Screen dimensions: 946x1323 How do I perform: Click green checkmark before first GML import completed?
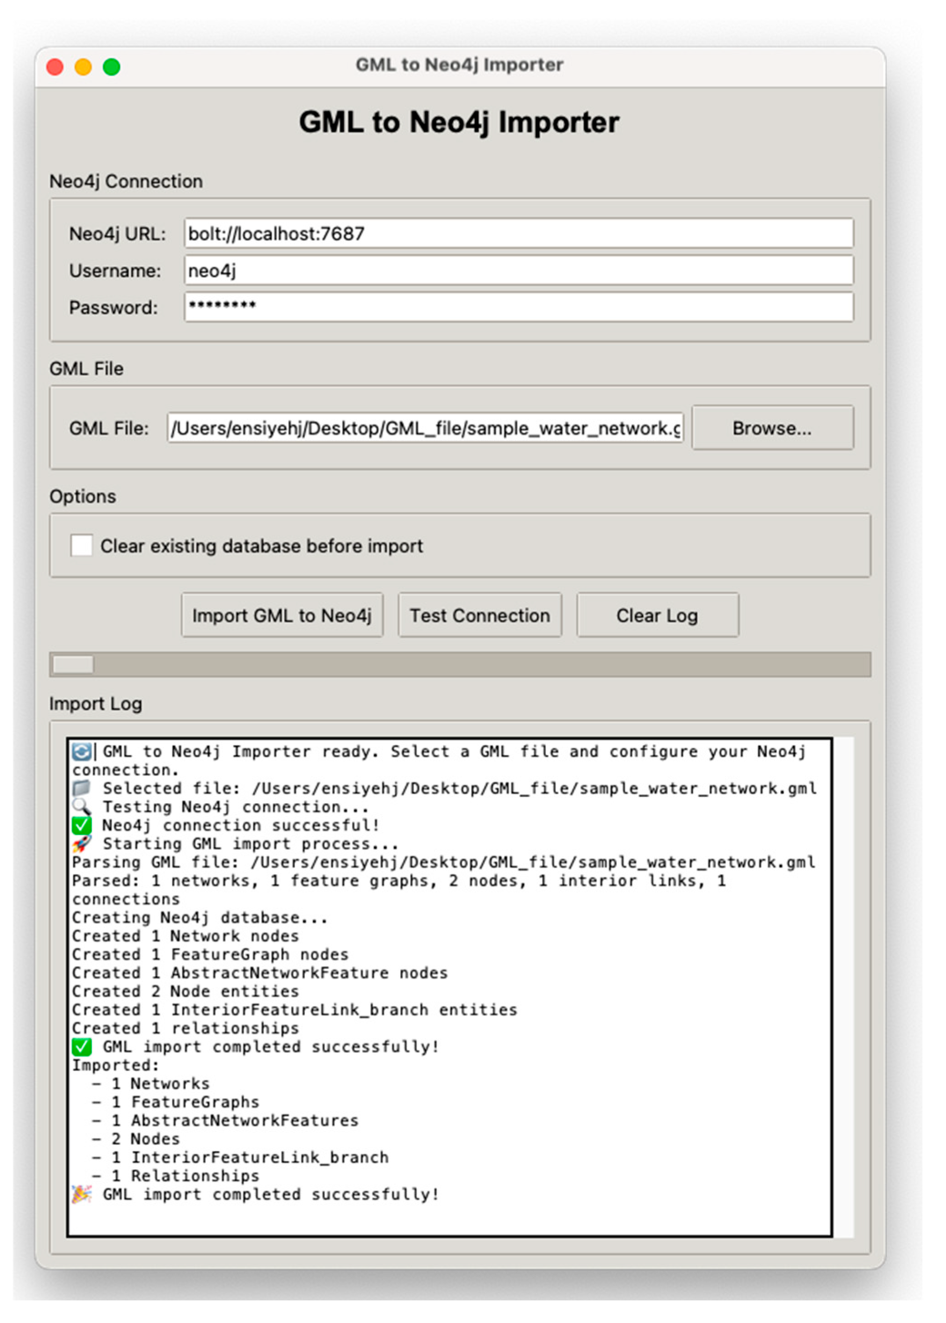pyautogui.click(x=81, y=1047)
